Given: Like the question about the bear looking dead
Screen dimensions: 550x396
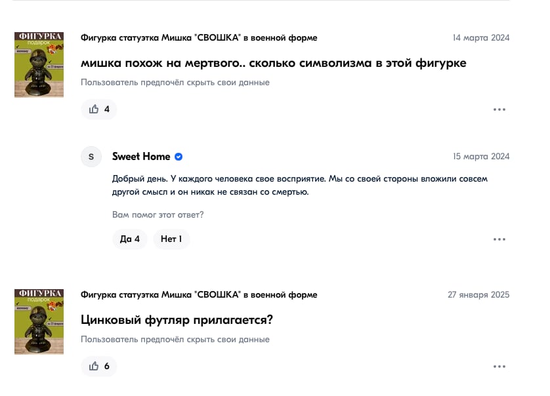Looking at the screenshot, I should [x=98, y=109].
